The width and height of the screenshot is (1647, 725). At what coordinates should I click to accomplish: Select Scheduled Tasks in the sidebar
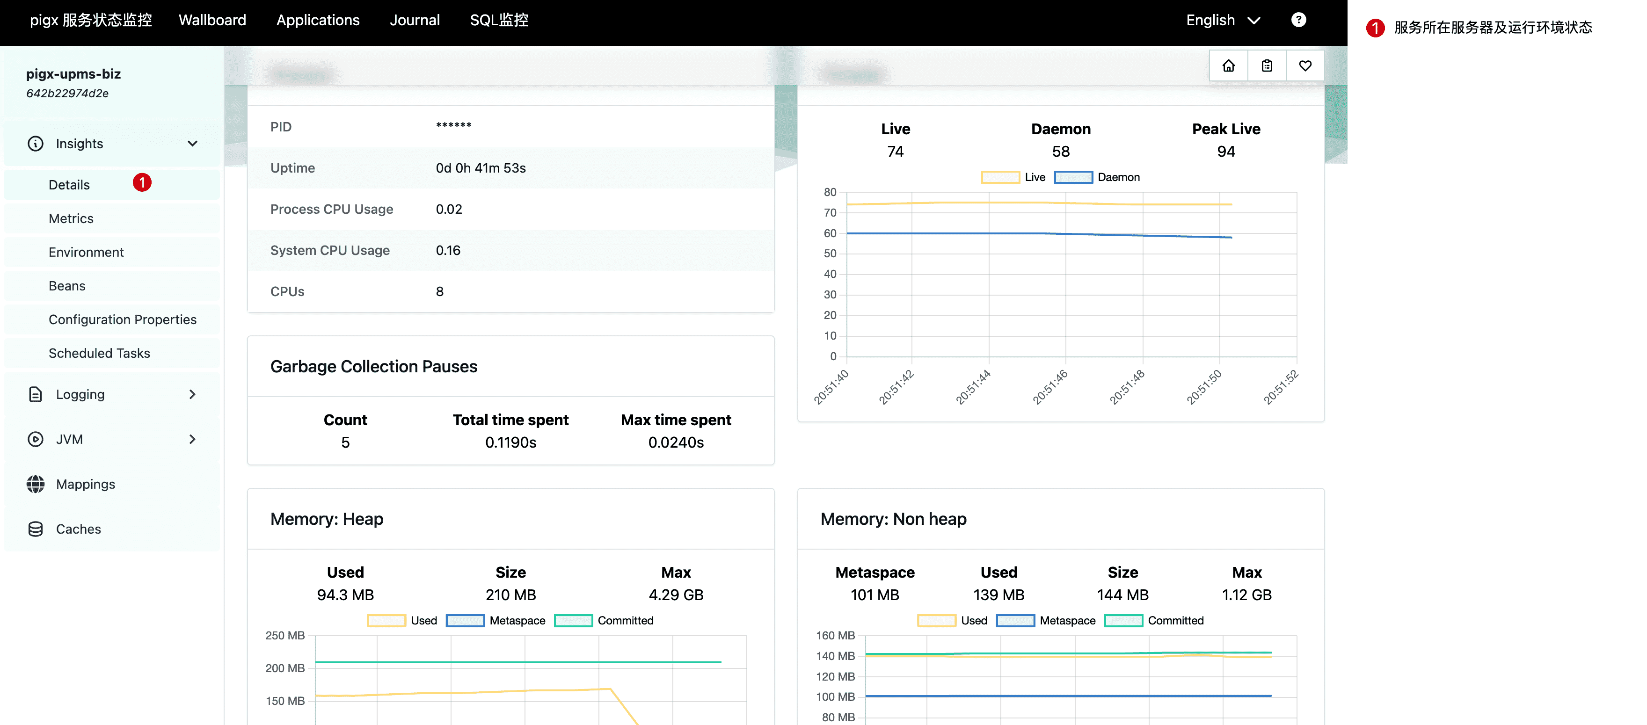click(99, 353)
